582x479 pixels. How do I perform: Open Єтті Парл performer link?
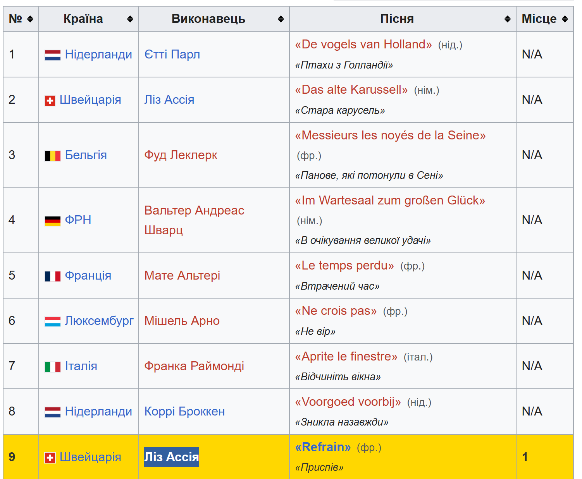click(172, 54)
